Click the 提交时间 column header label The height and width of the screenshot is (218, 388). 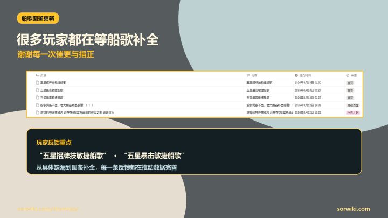click(x=305, y=75)
